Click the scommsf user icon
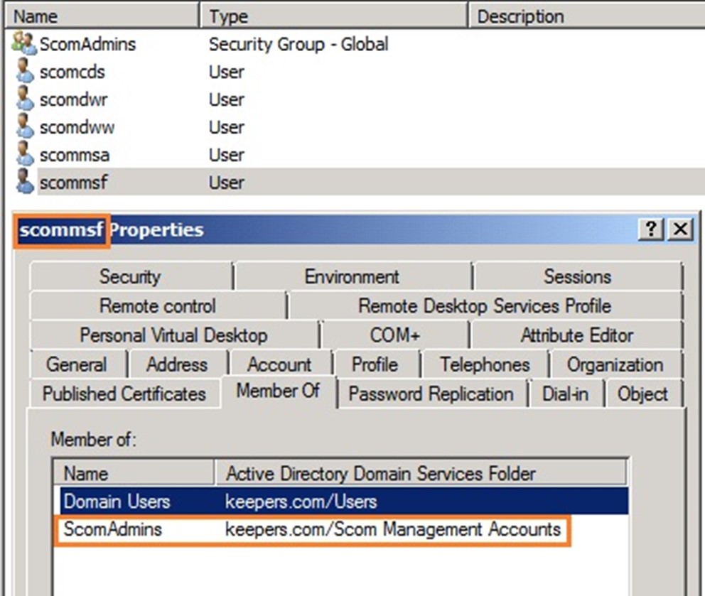The width and height of the screenshot is (705, 596). pyautogui.click(x=25, y=183)
